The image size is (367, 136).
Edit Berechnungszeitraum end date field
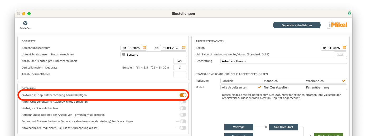pos(173,48)
